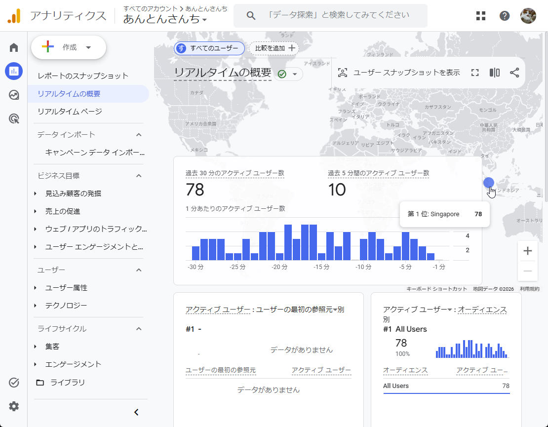Collapse the ビジネス目標 section
The image size is (548, 427).
click(x=139, y=176)
